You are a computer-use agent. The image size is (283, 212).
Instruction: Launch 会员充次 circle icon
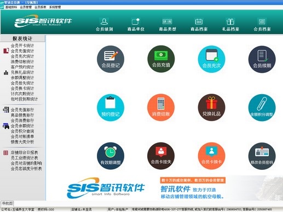coord(211,59)
